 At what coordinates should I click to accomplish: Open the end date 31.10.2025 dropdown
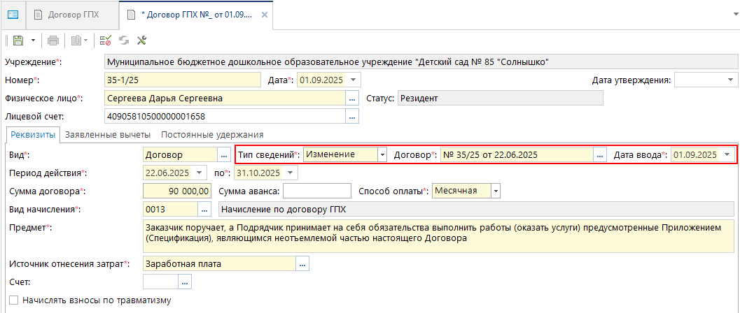pyautogui.click(x=291, y=173)
